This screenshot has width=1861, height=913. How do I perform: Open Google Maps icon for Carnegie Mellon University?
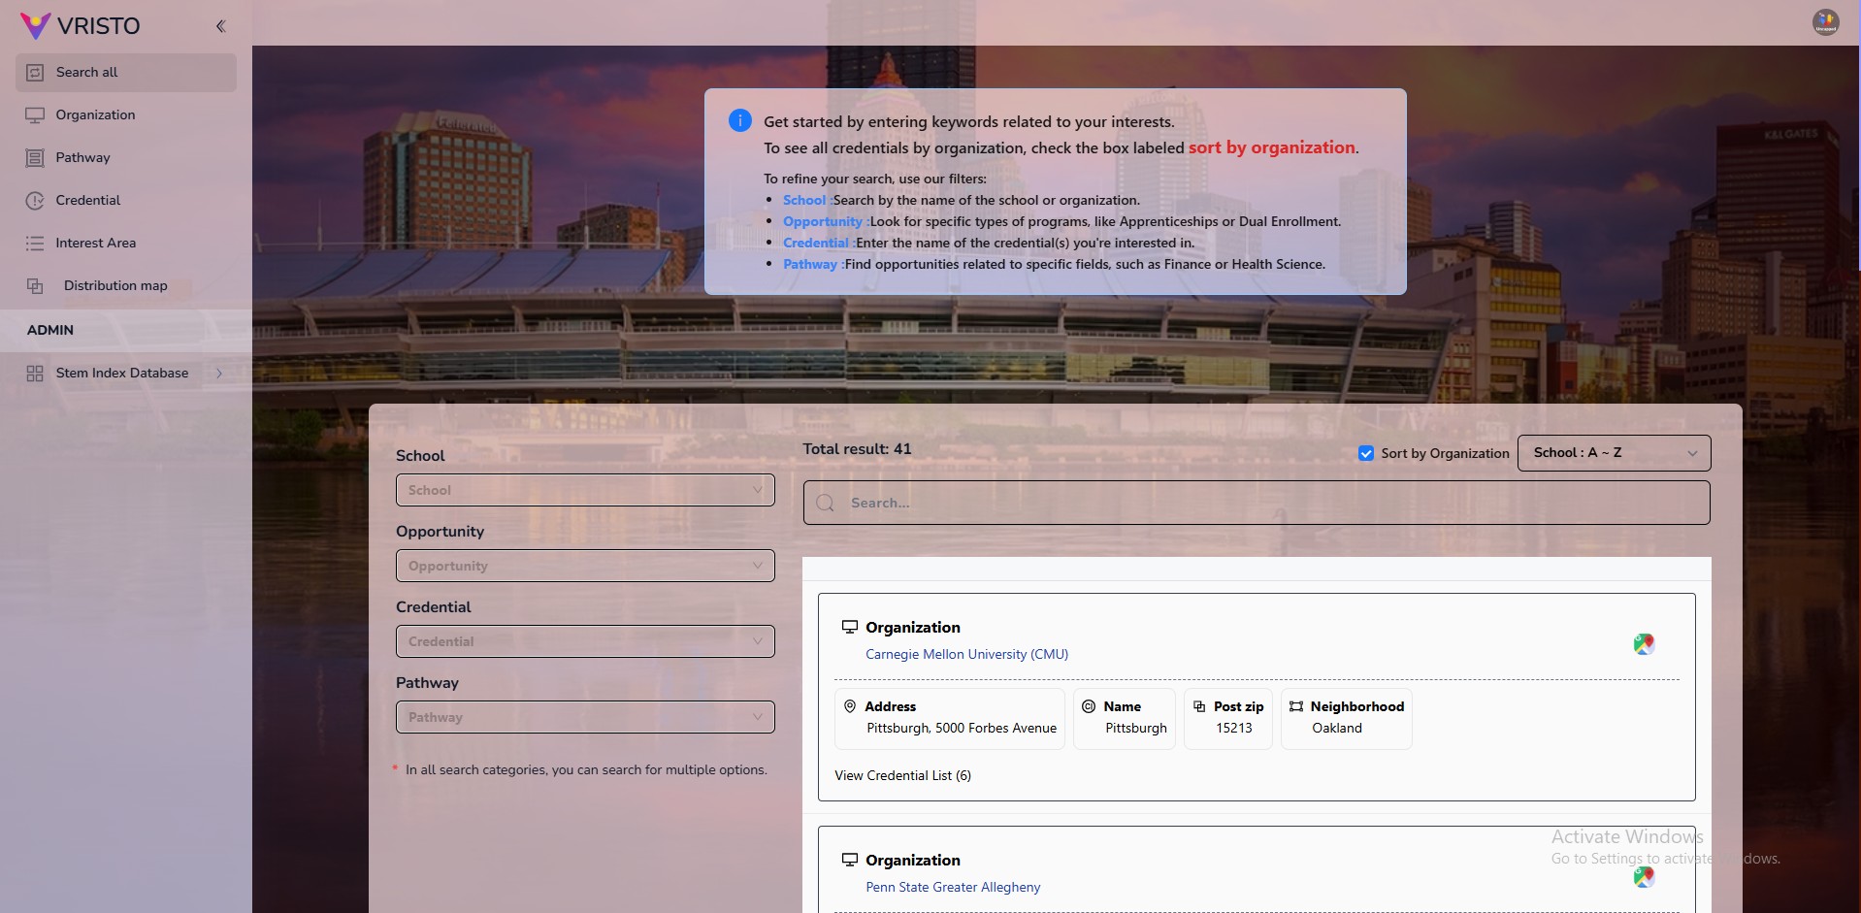[x=1643, y=644]
